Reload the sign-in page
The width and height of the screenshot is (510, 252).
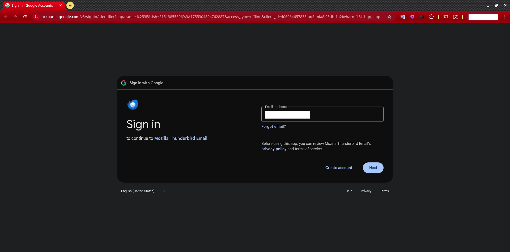[25, 17]
